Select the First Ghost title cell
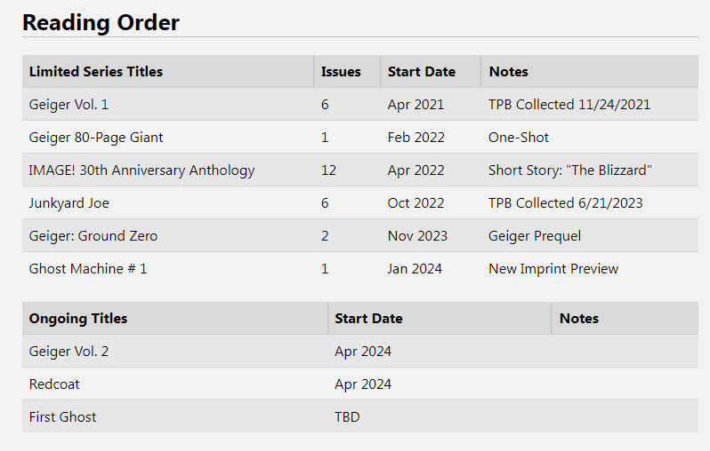 click(63, 417)
